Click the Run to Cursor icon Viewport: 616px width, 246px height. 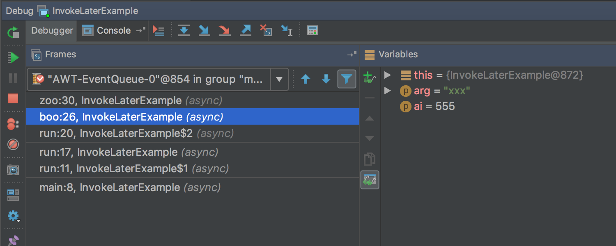pyautogui.click(x=286, y=30)
